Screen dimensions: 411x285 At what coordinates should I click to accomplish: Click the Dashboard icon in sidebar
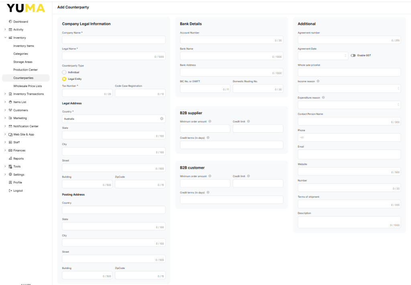tap(10, 22)
